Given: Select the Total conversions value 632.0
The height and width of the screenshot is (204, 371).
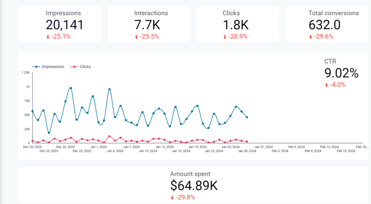Looking at the screenshot, I should (x=324, y=25).
